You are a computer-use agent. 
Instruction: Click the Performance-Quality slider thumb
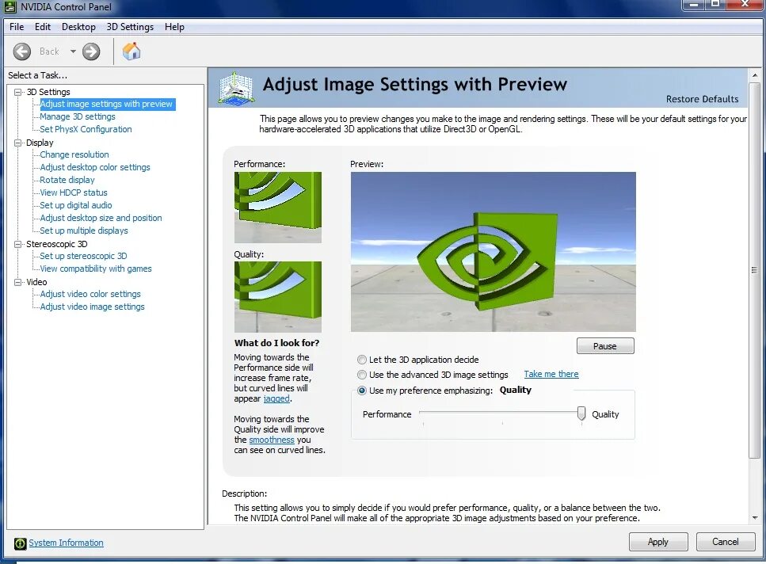[x=581, y=413]
